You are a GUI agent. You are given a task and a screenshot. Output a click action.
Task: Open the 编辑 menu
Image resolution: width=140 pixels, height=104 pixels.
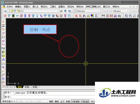[18, 7]
